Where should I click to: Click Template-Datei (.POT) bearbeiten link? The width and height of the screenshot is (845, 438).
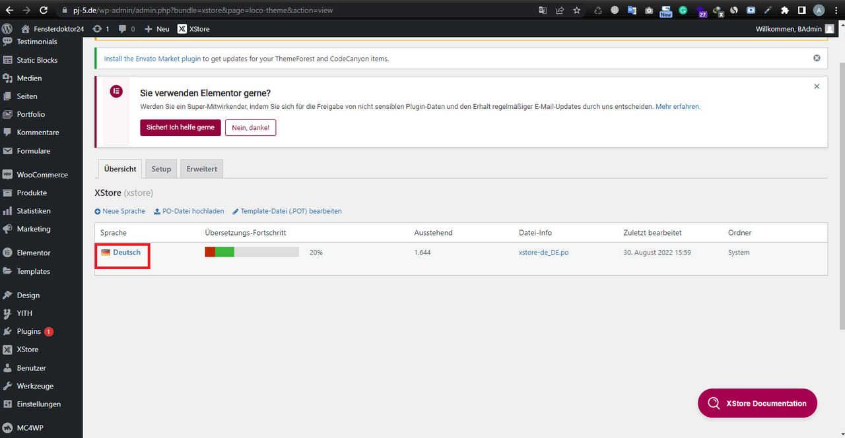pyautogui.click(x=287, y=211)
